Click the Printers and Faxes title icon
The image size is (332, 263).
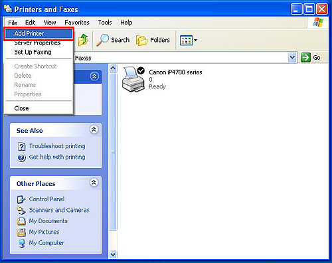[8, 9]
